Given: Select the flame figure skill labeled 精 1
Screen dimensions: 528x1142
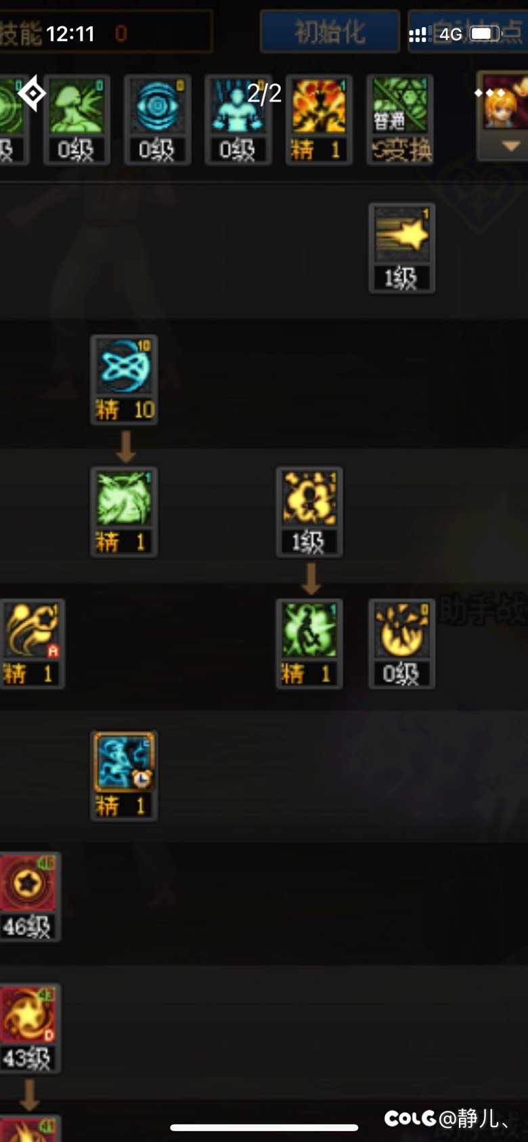Looking at the screenshot, I should coord(319,120).
